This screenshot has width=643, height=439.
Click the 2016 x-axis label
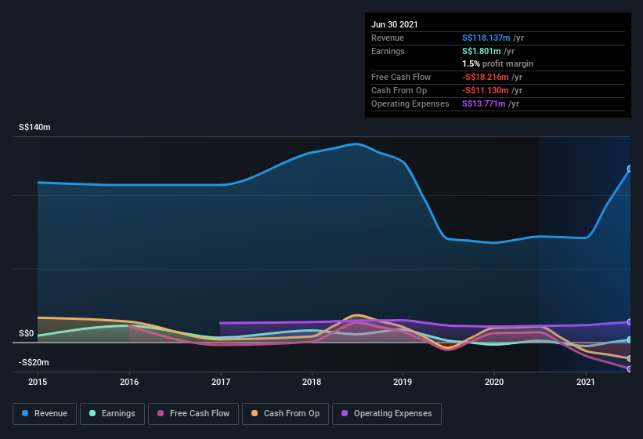(129, 382)
